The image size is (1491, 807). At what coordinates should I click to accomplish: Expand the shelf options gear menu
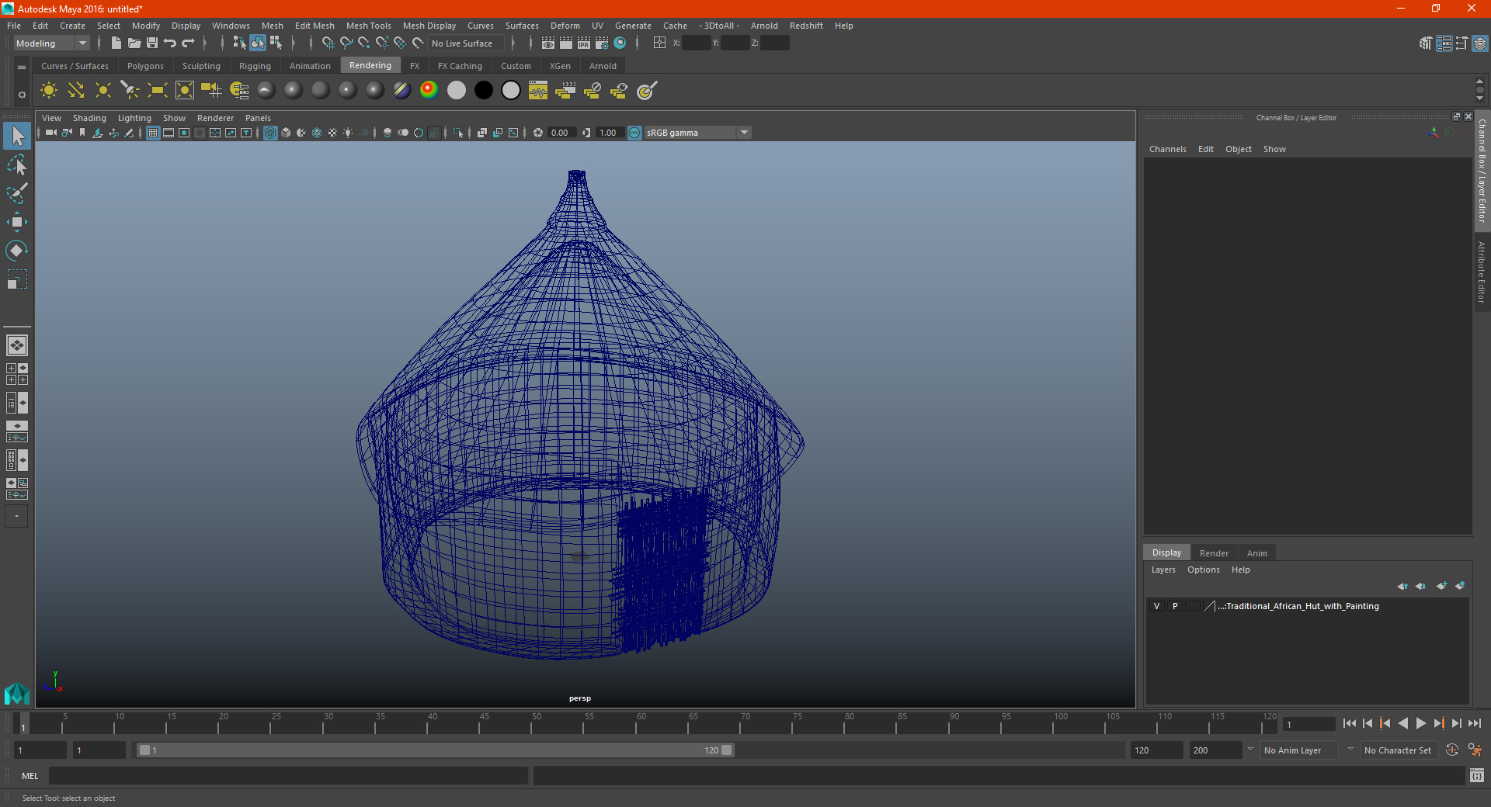click(22, 95)
